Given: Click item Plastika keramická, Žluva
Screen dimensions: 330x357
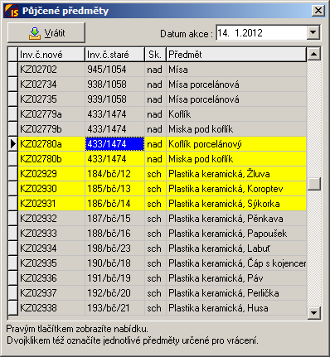Looking at the screenshot, I should click(236, 174).
